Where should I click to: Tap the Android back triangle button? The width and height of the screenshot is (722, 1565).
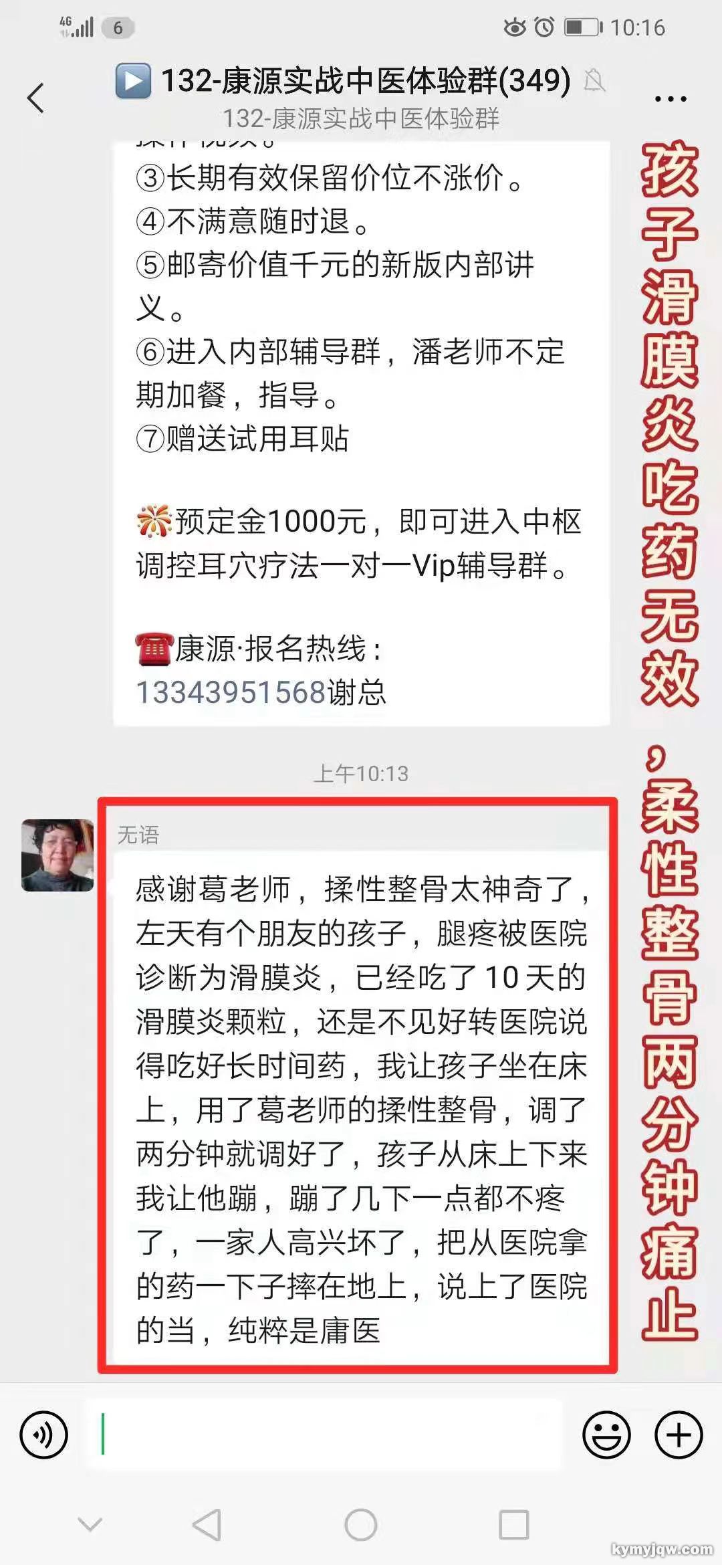coord(207,1525)
